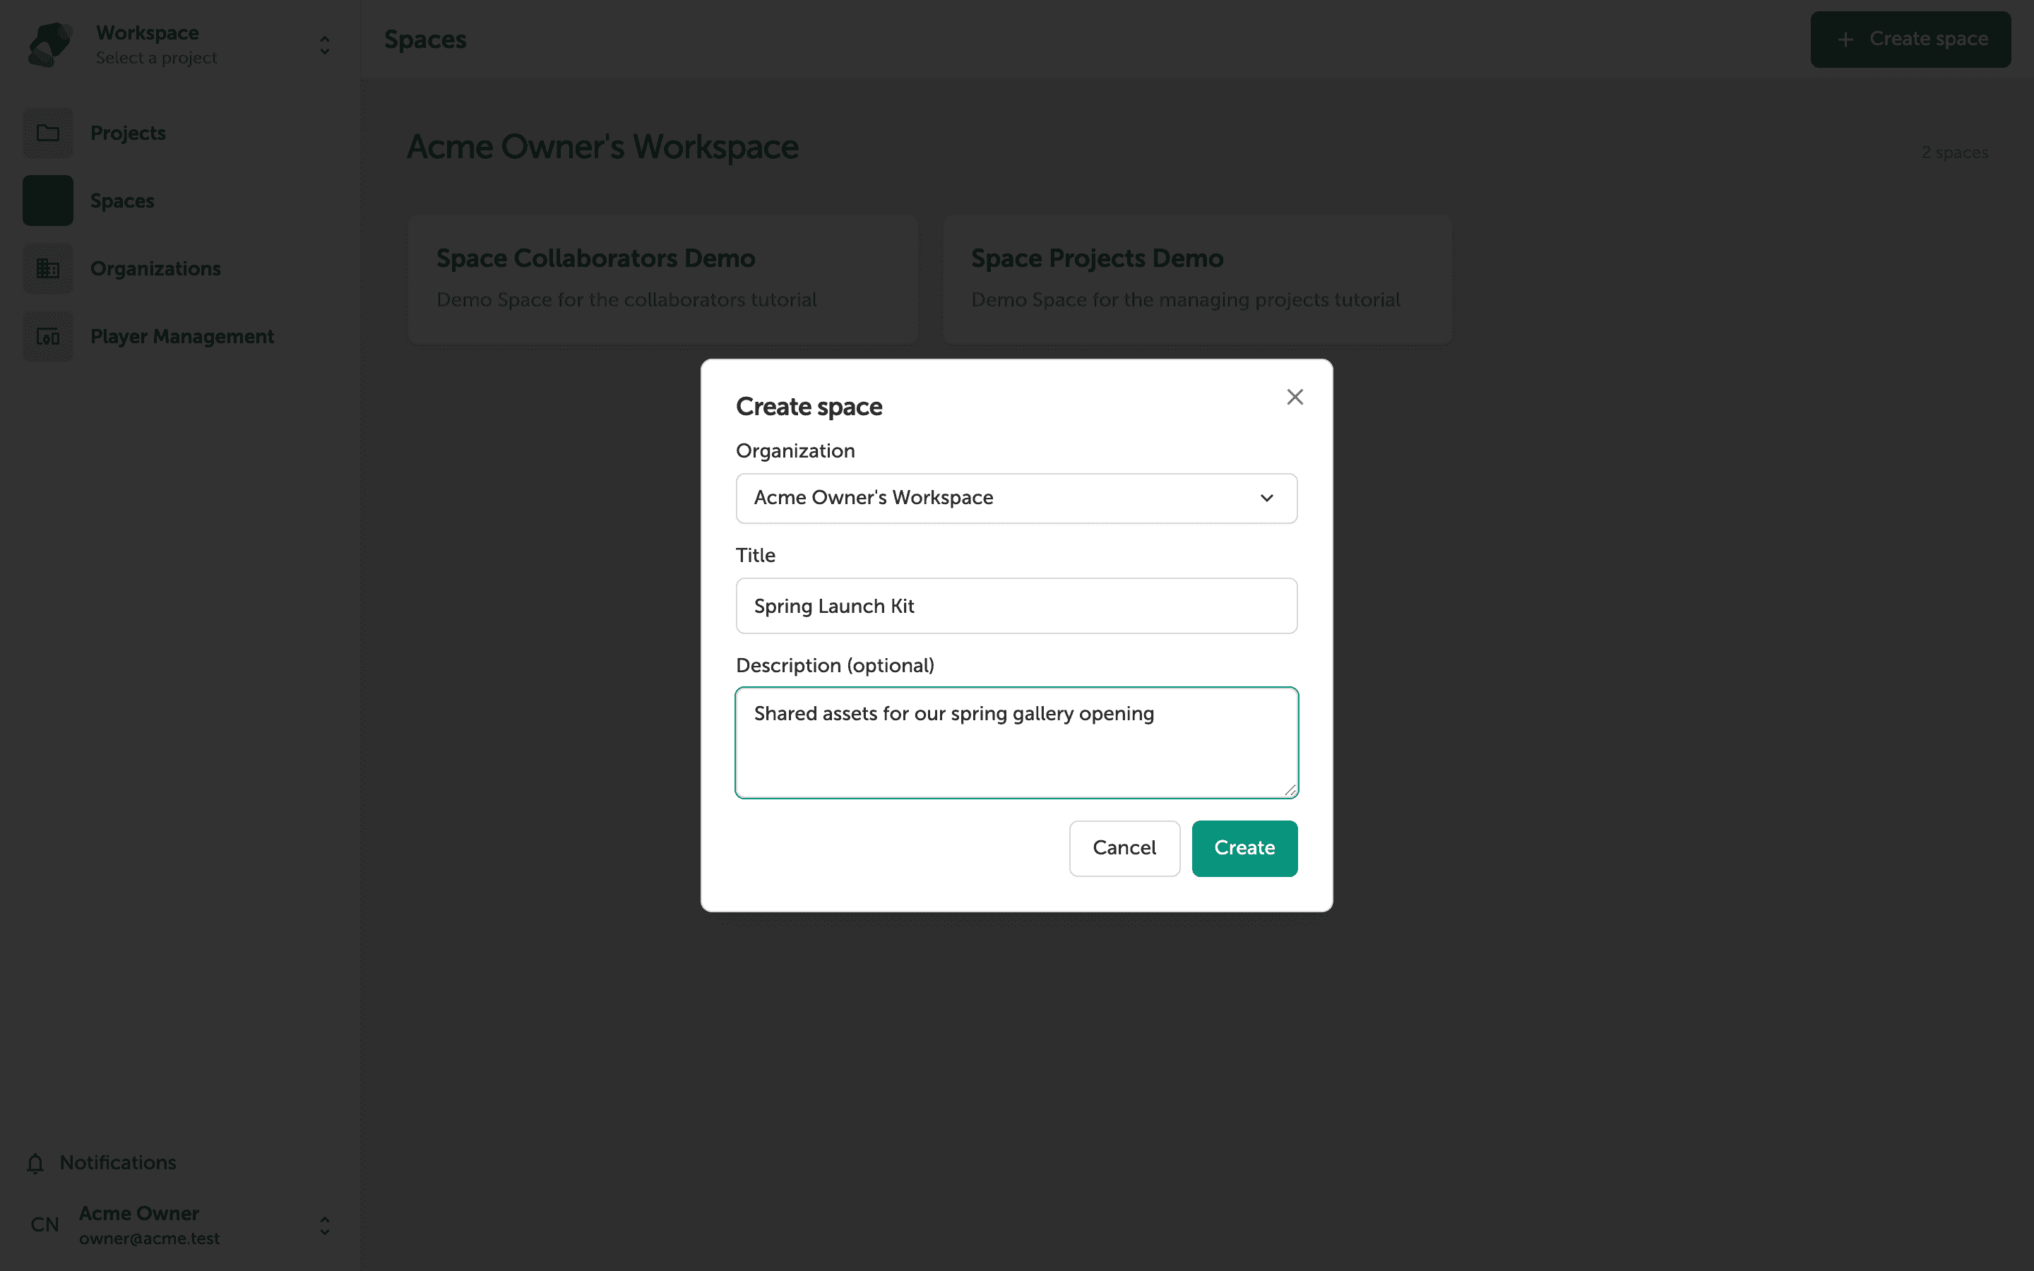
Task: Open Space Projects Demo card
Action: pyautogui.click(x=1197, y=279)
